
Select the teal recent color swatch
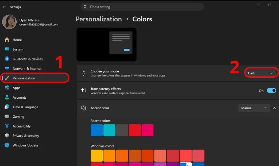109,130
